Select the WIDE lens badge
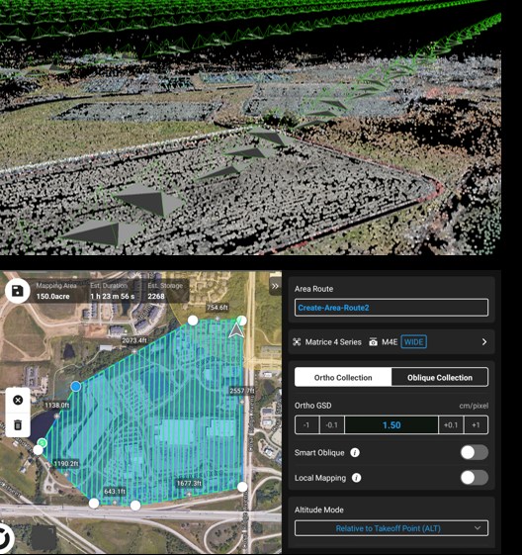 414,342
